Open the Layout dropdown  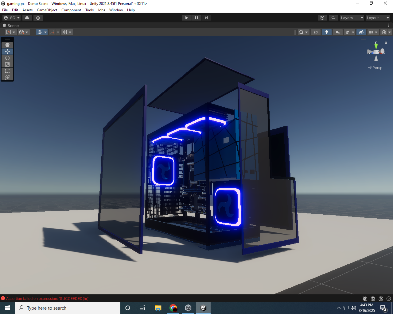pos(378,18)
